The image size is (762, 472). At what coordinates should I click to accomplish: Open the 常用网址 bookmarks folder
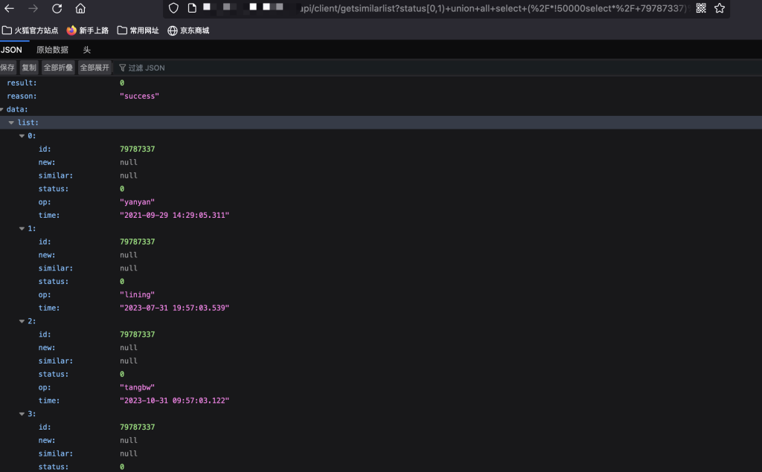click(x=138, y=30)
